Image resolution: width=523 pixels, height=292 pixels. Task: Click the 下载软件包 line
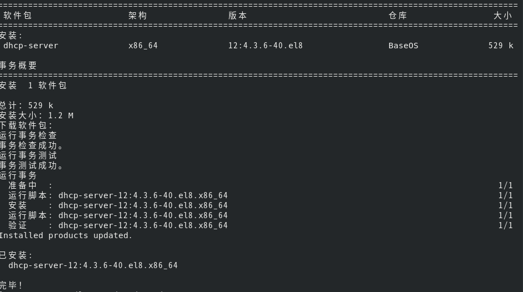tap(27, 125)
